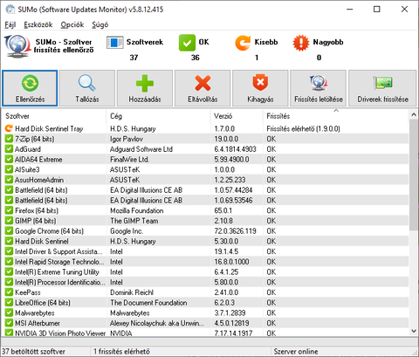
Task: Sort list by Szoftver column header
Action: pos(54,116)
